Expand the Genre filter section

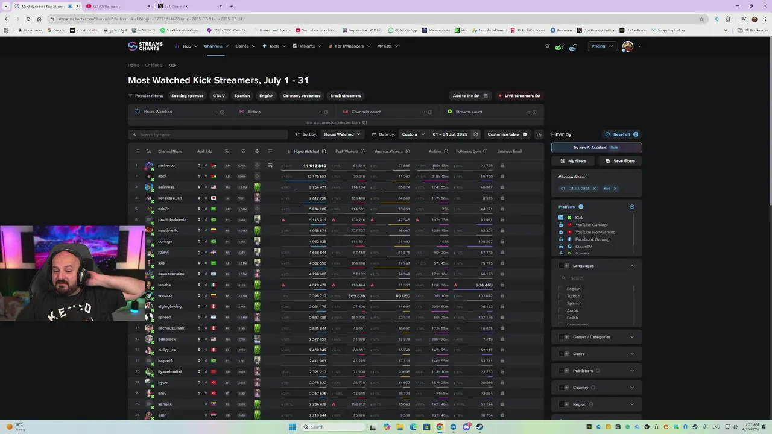tap(632, 354)
